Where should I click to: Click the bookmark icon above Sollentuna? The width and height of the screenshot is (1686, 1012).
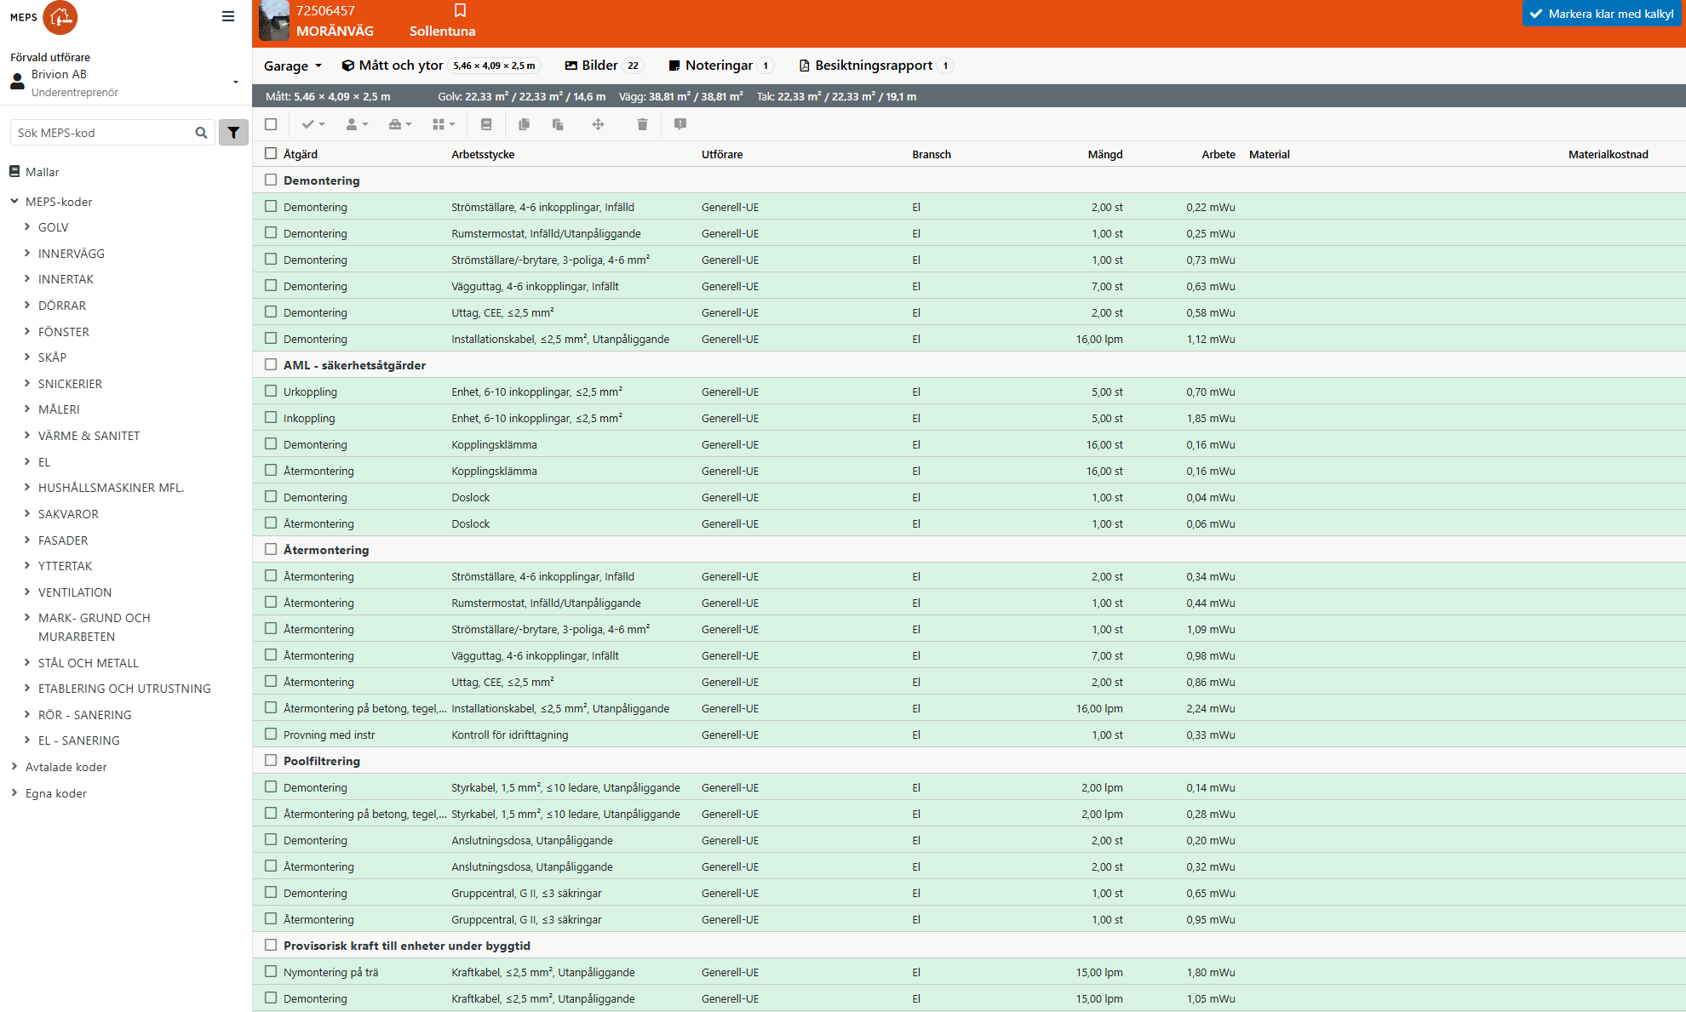(460, 10)
